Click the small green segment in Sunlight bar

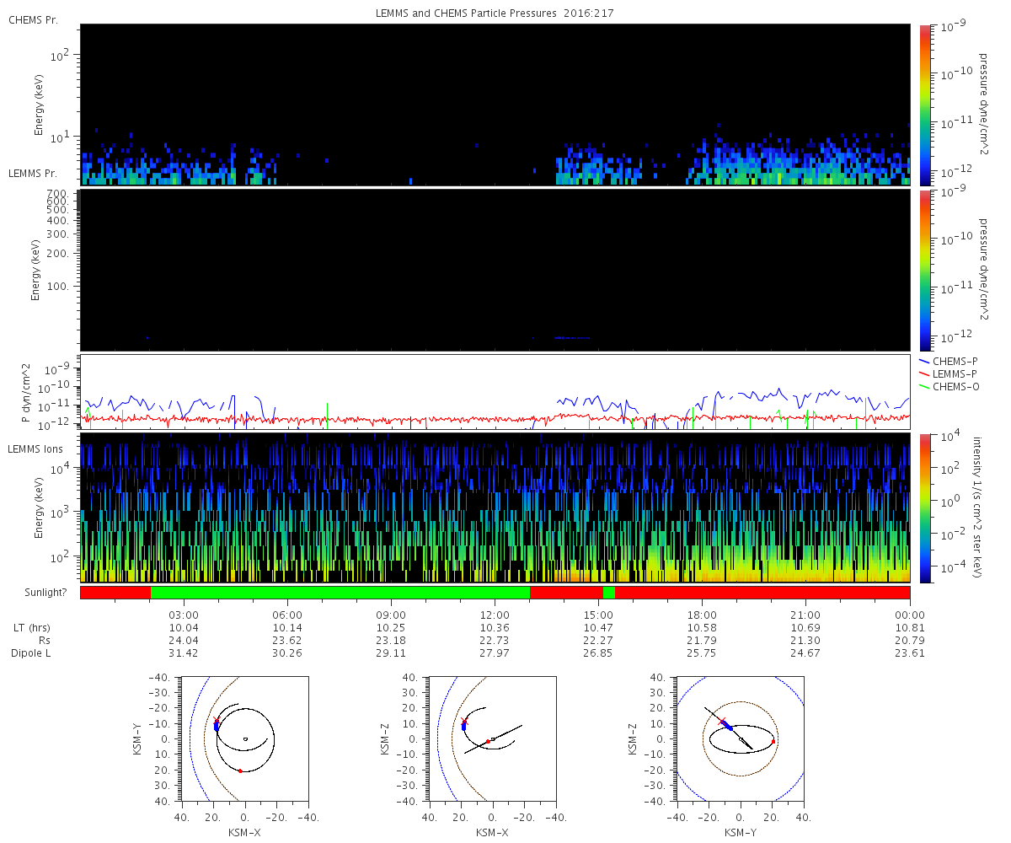[609, 592]
